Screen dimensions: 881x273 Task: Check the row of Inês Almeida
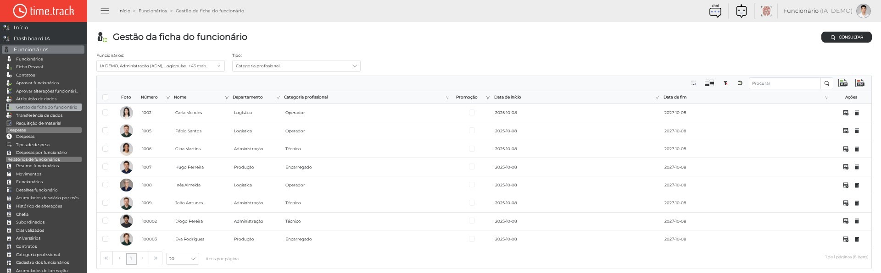(x=105, y=185)
